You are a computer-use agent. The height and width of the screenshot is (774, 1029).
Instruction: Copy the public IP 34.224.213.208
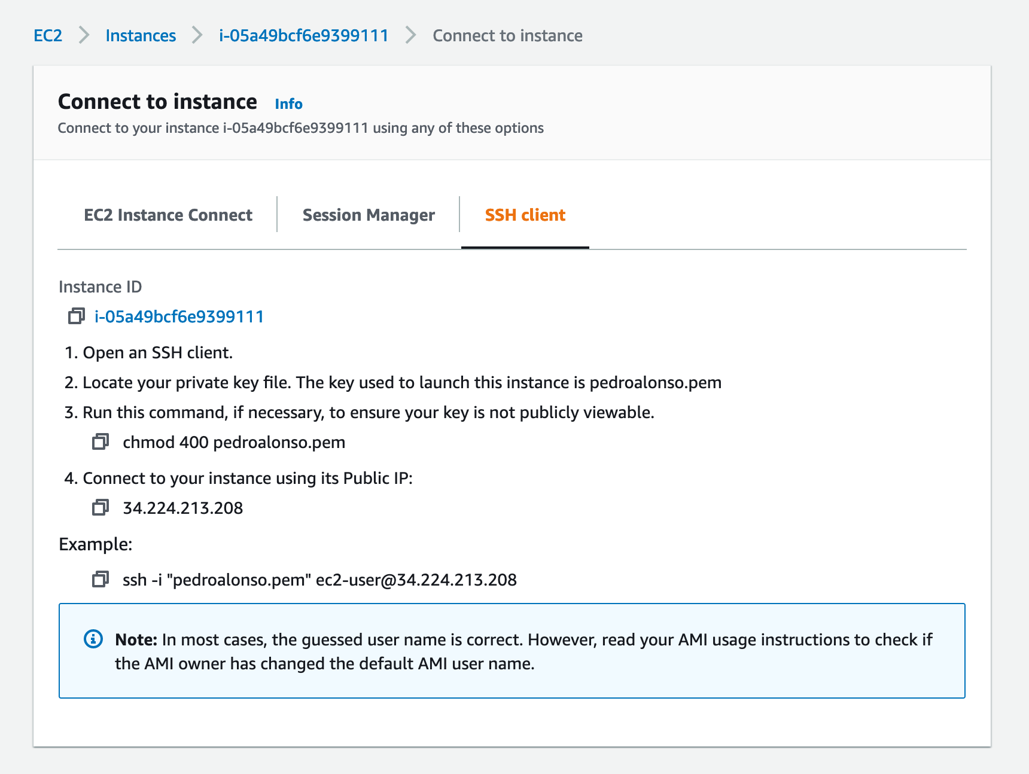click(x=101, y=507)
